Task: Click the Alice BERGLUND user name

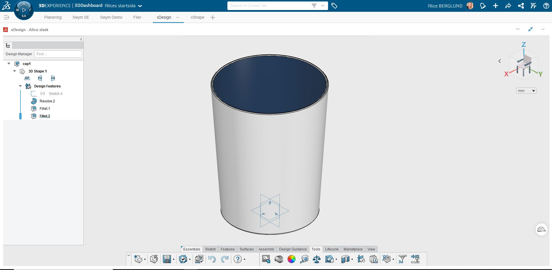Action: 445,6
